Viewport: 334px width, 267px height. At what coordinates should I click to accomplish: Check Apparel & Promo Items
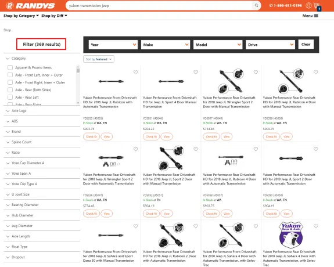pyautogui.click(x=10, y=67)
